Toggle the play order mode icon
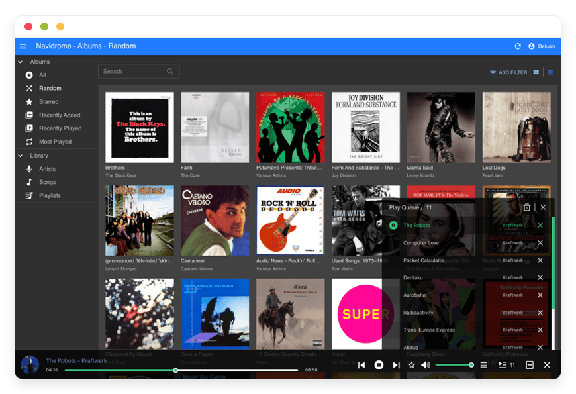 tap(484, 365)
